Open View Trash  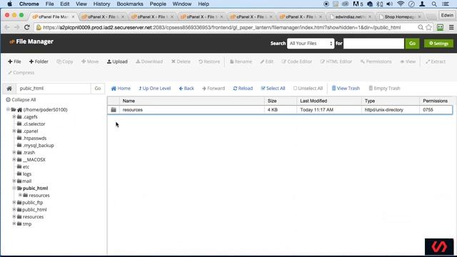[x=346, y=89]
